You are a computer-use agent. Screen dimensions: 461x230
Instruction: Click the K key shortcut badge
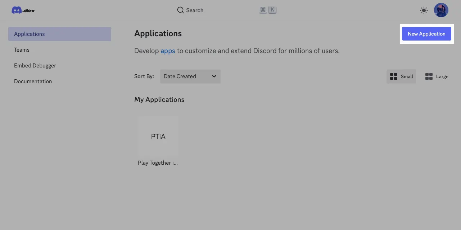coord(272,10)
